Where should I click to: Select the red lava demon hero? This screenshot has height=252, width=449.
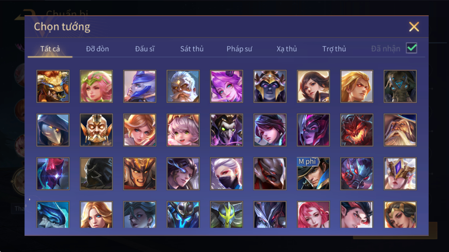point(357,130)
